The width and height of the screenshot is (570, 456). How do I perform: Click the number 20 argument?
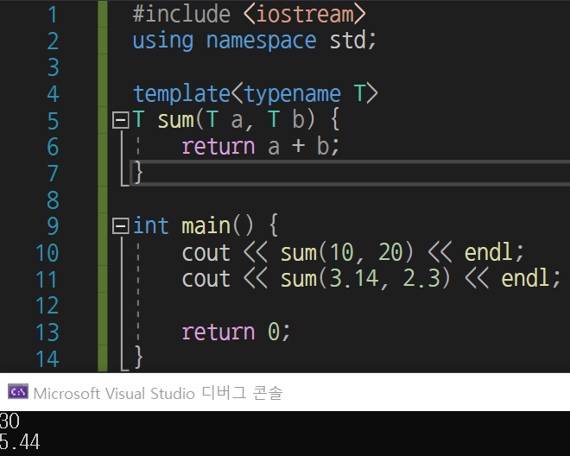(x=390, y=252)
